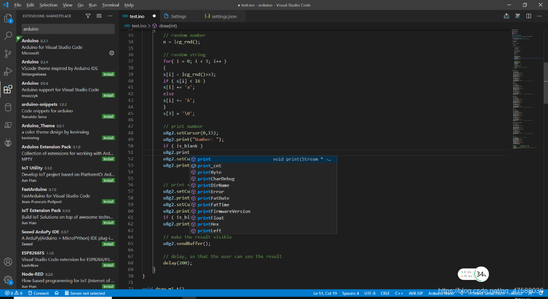Install the arduino-snippets extension
This screenshot has width=548, height=299.
pyautogui.click(x=108, y=117)
